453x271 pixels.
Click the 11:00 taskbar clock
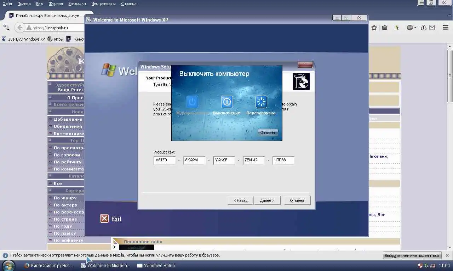(444, 266)
